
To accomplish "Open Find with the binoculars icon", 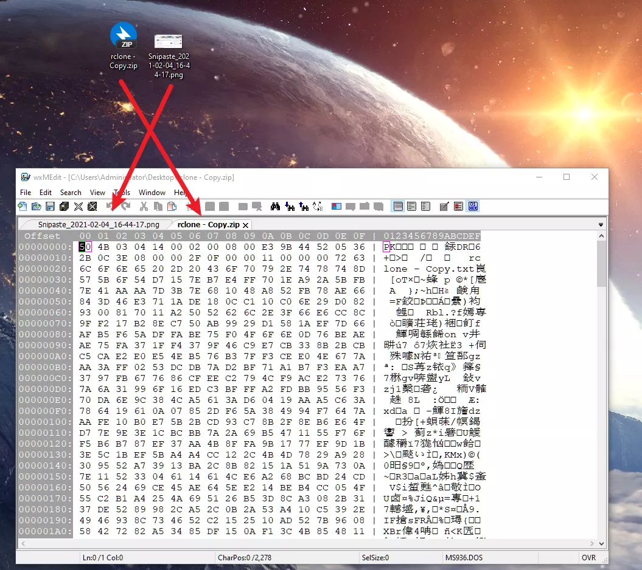I will (x=275, y=207).
